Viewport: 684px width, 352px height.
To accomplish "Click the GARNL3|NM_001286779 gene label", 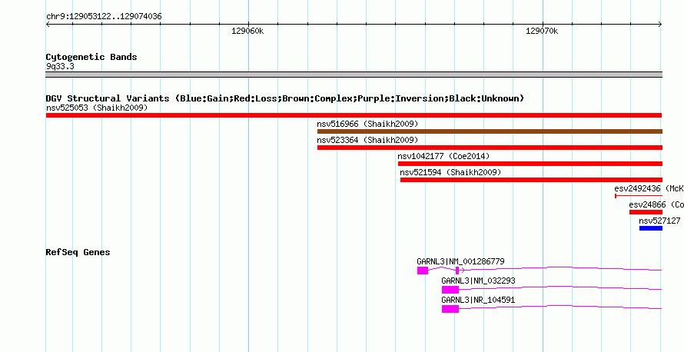I will click(460, 262).
